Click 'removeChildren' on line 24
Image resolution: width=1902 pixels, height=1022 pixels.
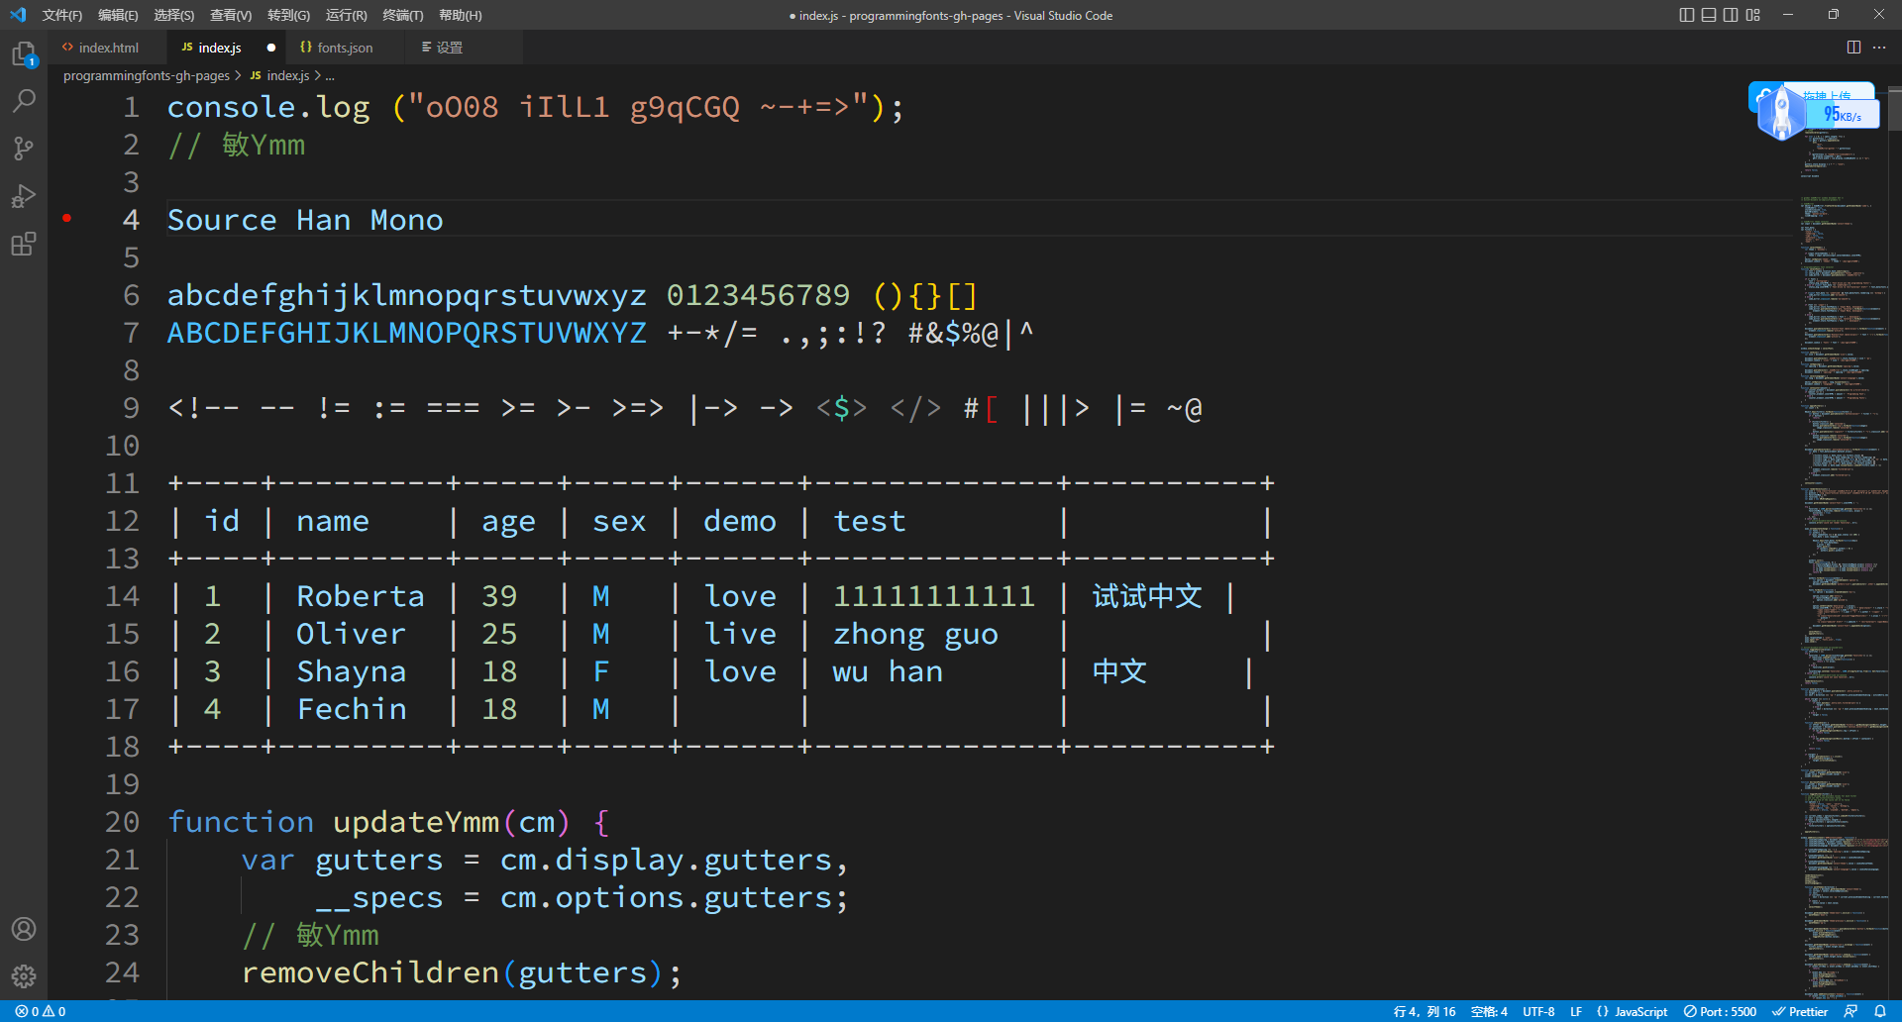coord(370,972)
